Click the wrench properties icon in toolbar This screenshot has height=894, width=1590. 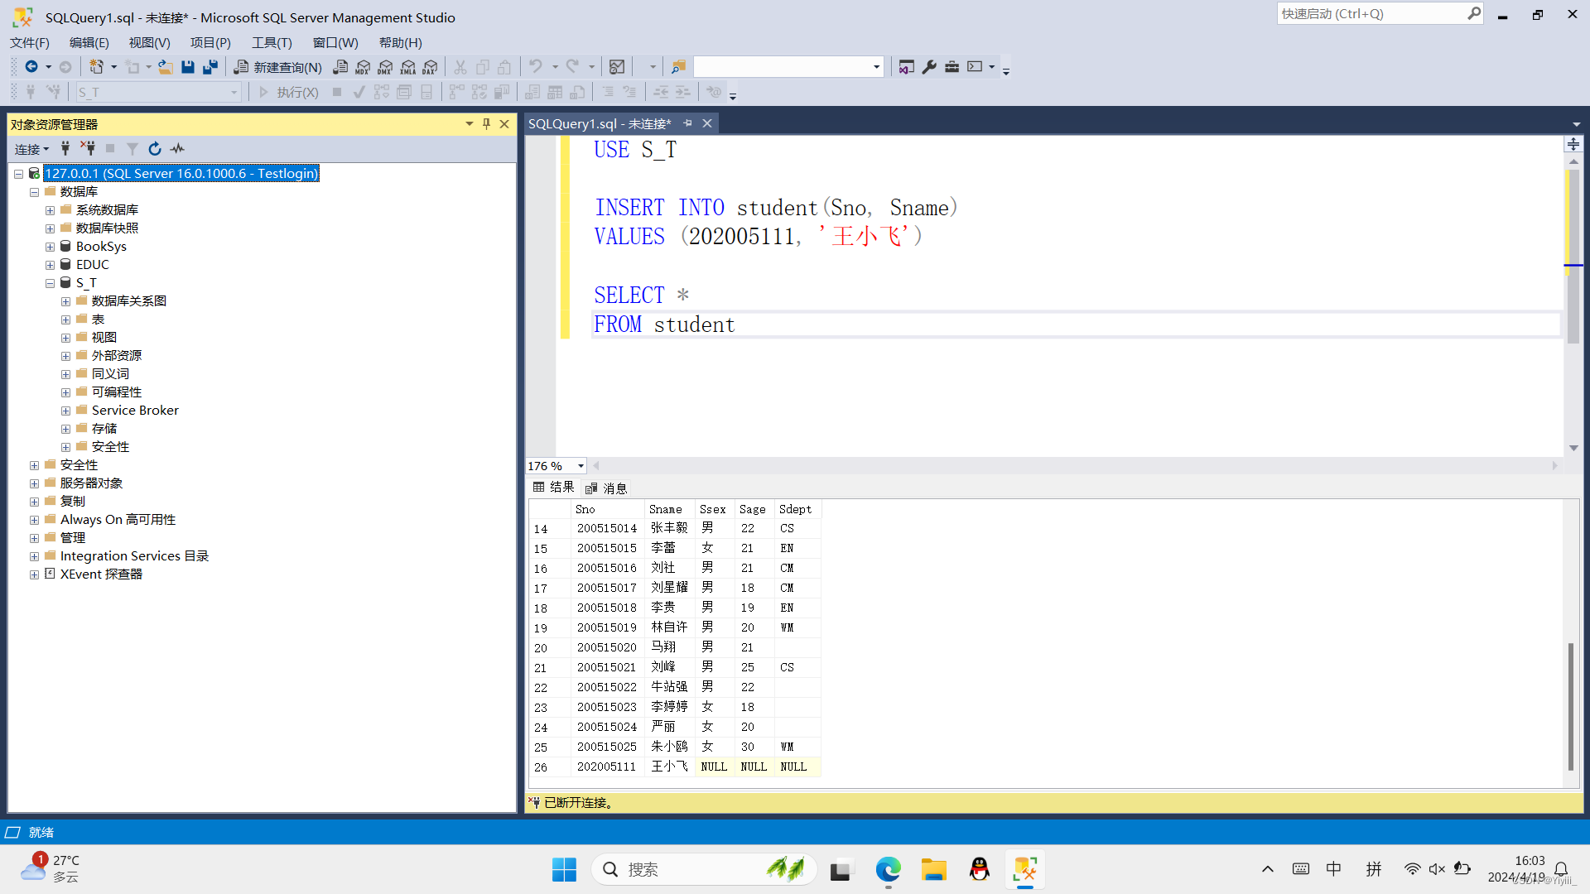(929, 67)
